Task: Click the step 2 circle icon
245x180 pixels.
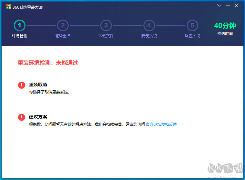Action: (x=63, y=25)
